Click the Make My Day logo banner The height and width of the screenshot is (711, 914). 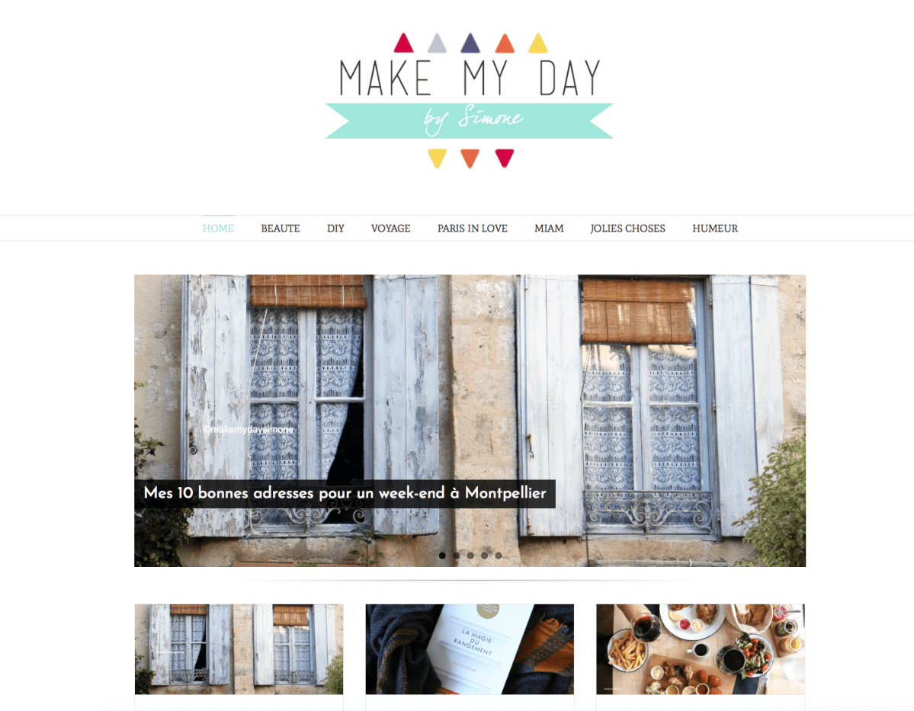coord(470,101)
